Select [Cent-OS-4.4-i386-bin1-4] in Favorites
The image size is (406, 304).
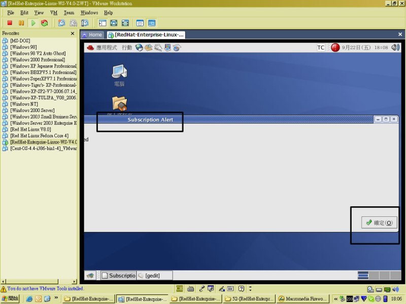click(x=43, y=148)
